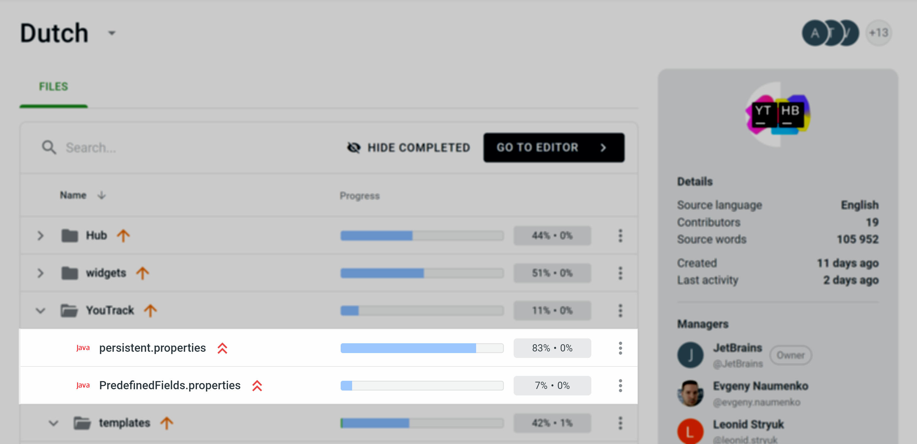Open the PredefinedFields.properties more options menu
The image size is (917, 444).
point(620,385)
